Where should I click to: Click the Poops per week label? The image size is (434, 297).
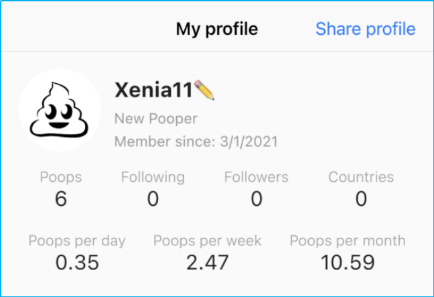coord(208,241)
